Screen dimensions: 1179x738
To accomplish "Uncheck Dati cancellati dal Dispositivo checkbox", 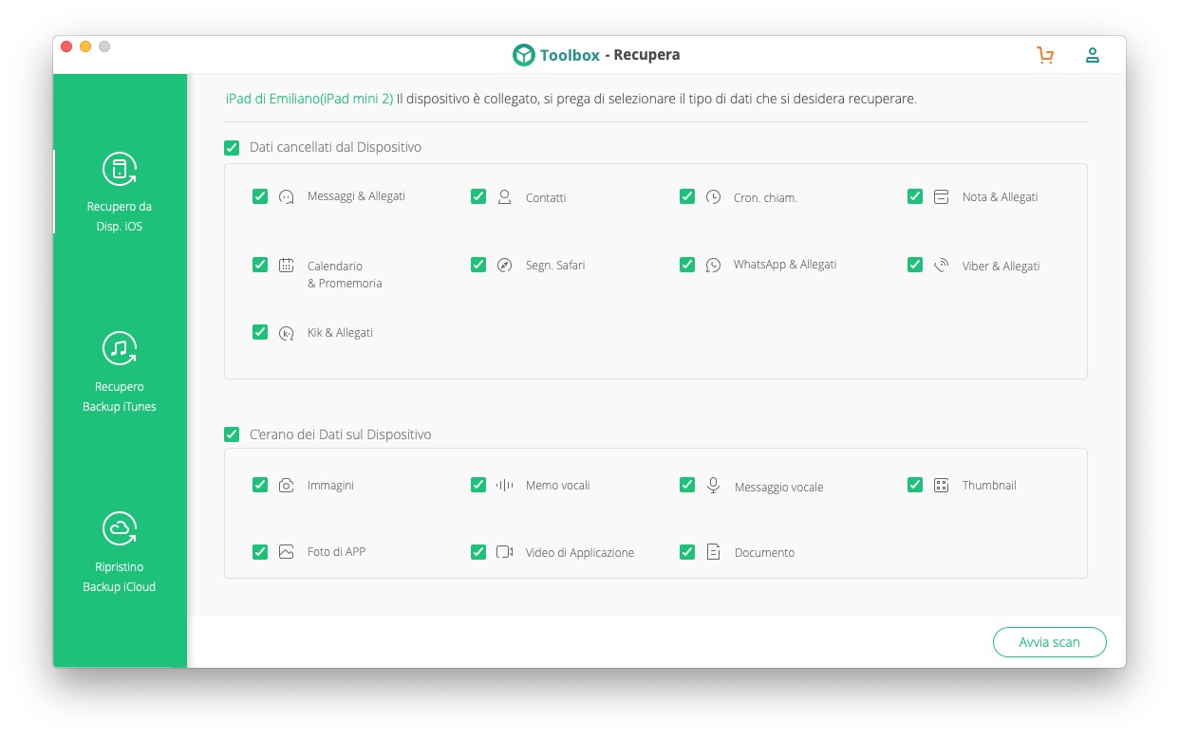I will (x=232, y=148).
